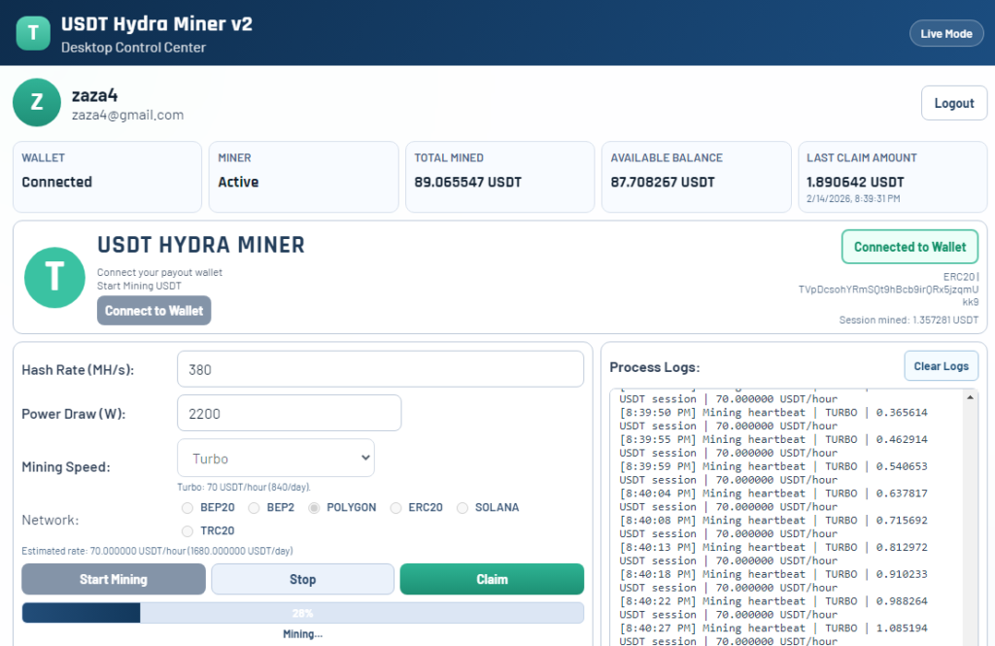Select ERC20 as the network
Screen dimensions: 995x646
pyautogui.click(x=396, y=508)
